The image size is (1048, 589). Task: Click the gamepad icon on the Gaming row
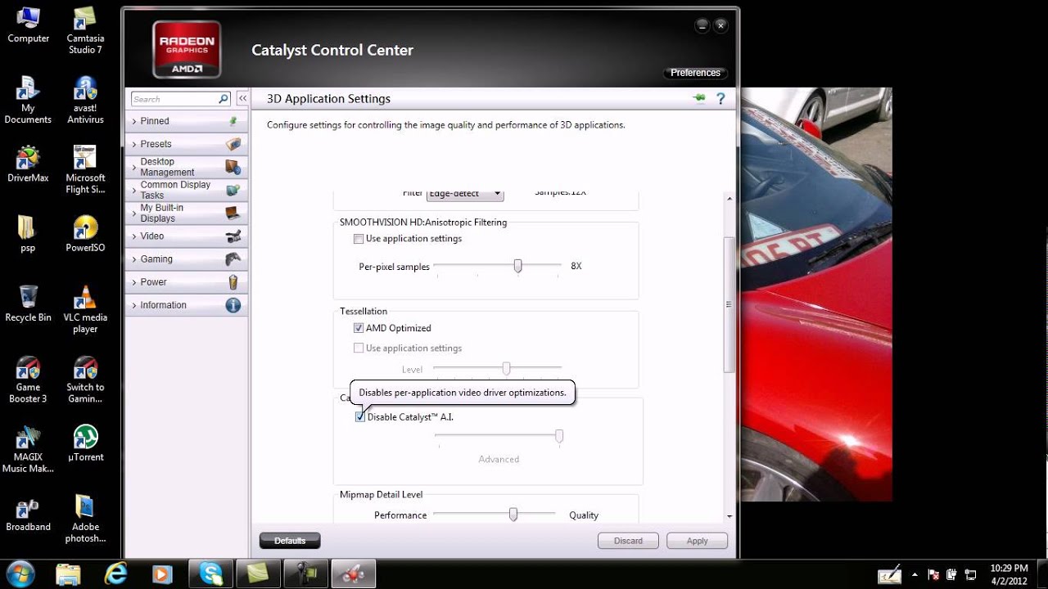pos(233,259)
